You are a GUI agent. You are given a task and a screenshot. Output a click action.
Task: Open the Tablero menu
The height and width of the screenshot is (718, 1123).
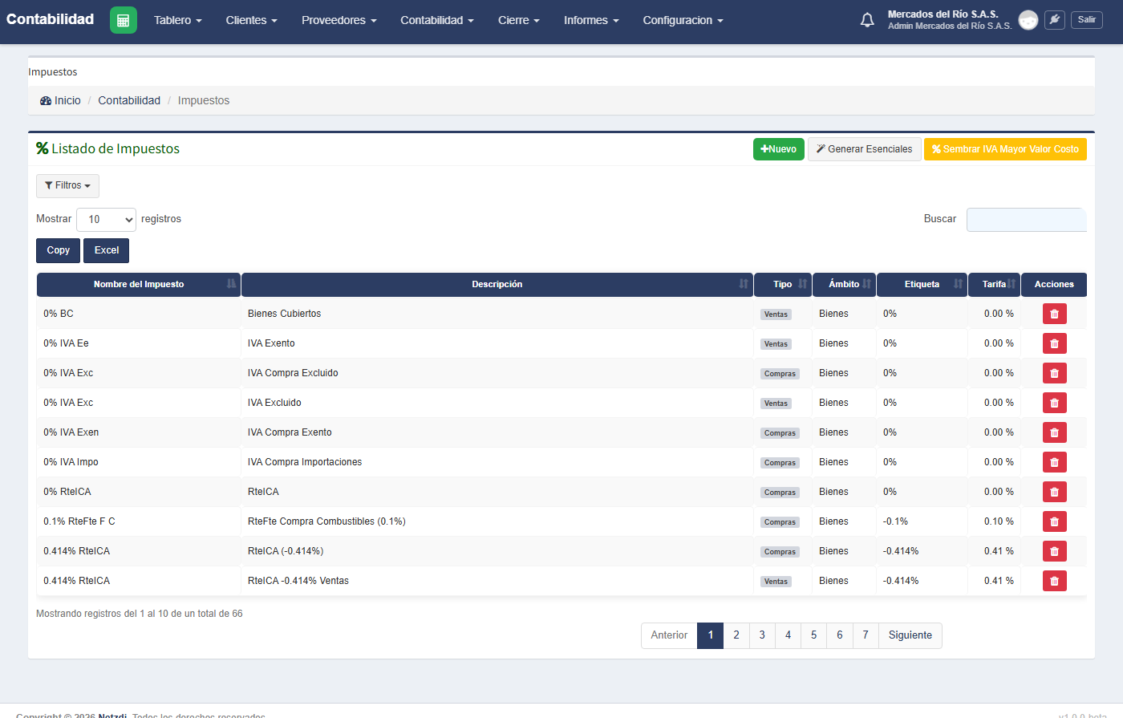pos(178,20)
